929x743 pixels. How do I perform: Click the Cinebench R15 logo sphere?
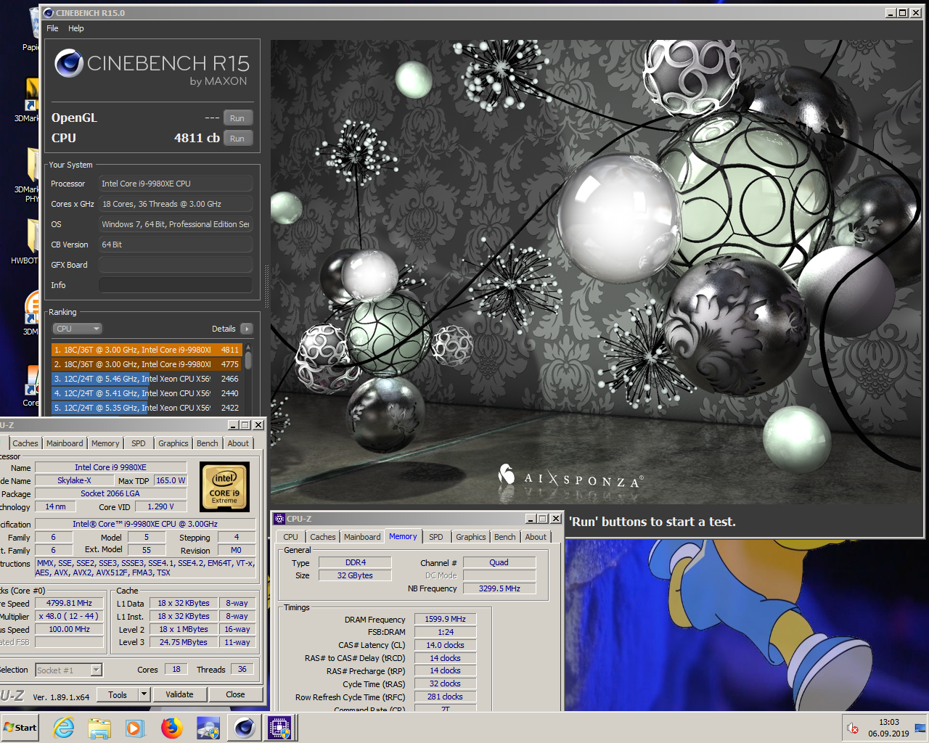tap(69, 64)
